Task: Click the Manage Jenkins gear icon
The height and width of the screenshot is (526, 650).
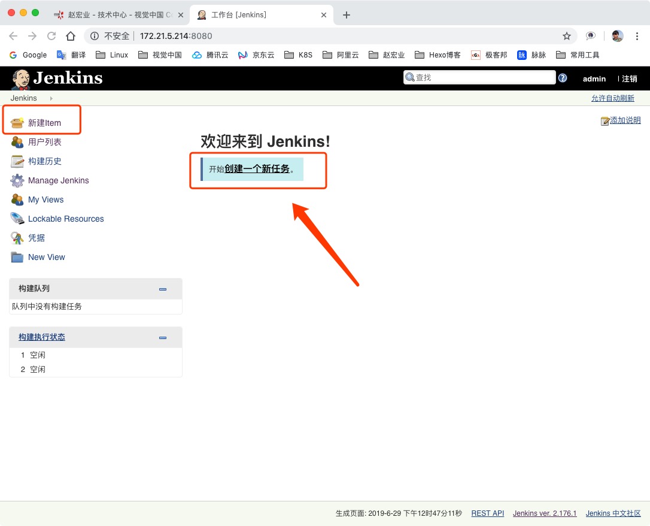Action: (x=17, y=180)
